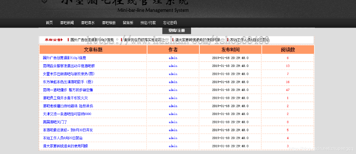Click admin author in the 昆明一酒吧爆炸 row
Viewport: 356px width, 154px height.
pos(173,90)
